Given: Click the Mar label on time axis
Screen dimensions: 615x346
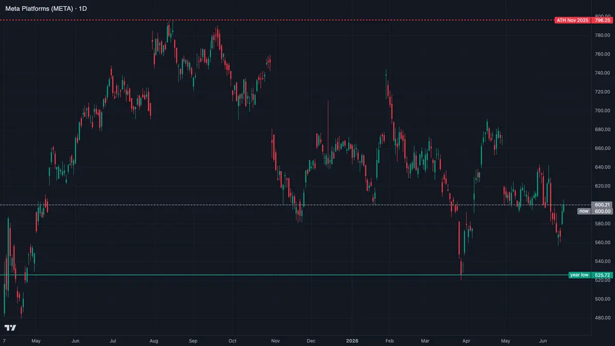Looking at the screenshot, I should (x=425, y=340).
